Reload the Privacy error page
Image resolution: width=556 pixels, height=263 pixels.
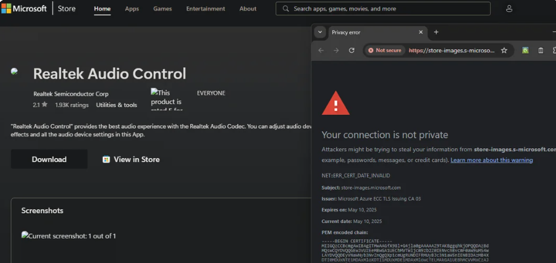pos(352,51)
